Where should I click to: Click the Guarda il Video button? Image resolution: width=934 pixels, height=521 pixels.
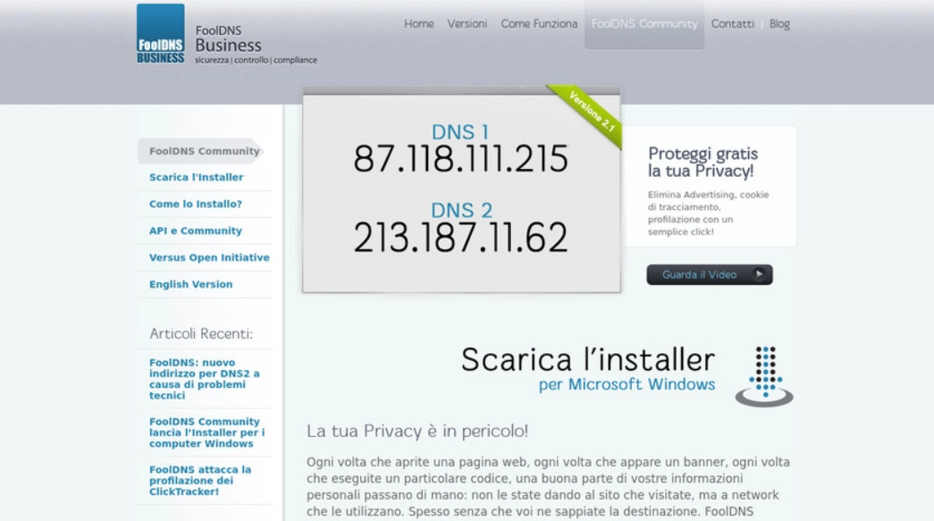point(710,274)
